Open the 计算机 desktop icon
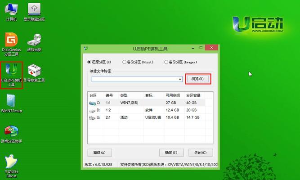Image resolution: width=300 pixels, height=180 pixels. click(11, 12)
